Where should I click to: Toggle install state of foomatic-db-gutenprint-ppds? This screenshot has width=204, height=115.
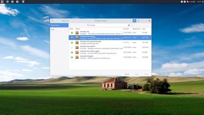coord(72,42)
